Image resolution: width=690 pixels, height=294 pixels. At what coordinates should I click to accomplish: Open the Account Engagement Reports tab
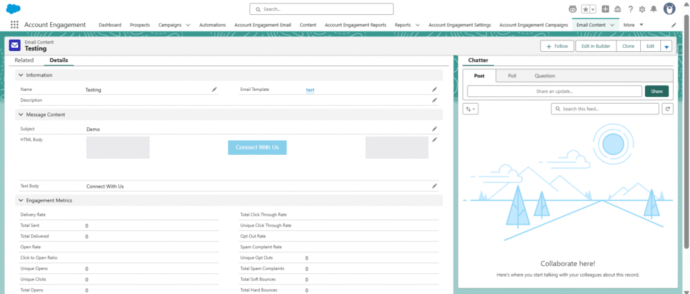tap(356, 25)
